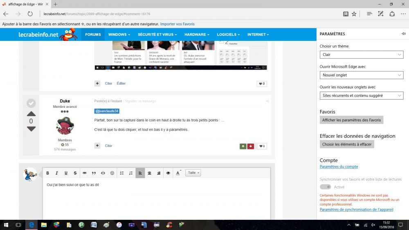The image size is (409, 230).
Task: Align text right in editor
Action: coord(159,173)
